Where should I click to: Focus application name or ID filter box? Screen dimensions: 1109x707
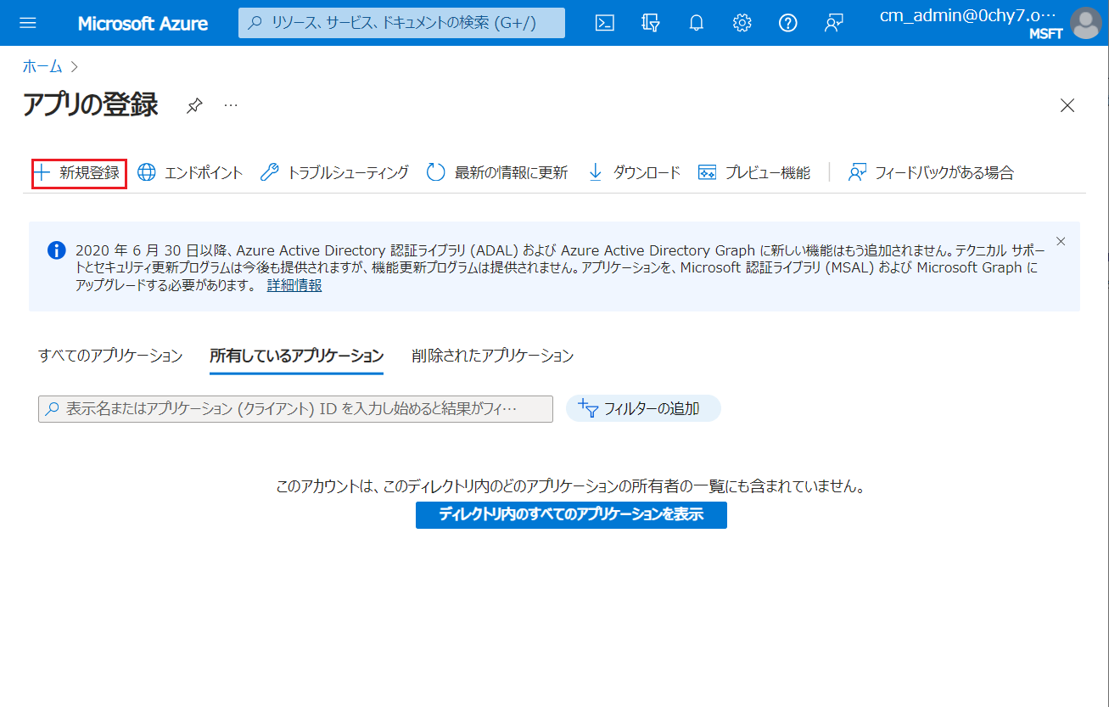(295, 409)
